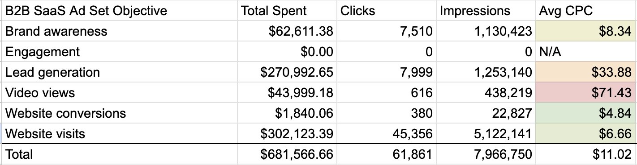Viewport: 637px width, 165px height.
Task: Click the Impressions header cell
Action: [486, 10]
